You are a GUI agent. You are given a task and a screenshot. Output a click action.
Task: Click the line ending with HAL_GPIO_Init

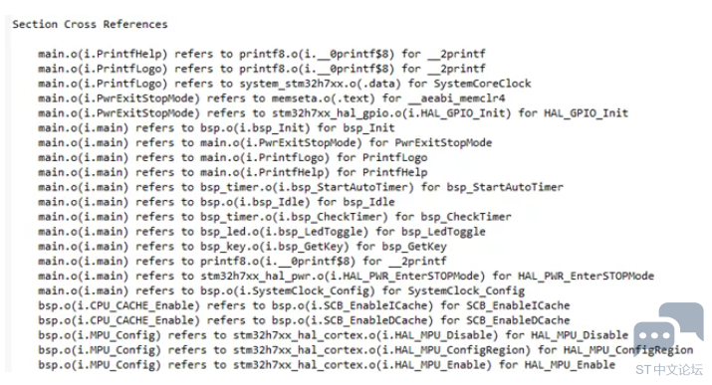click(x=333, y=113)
